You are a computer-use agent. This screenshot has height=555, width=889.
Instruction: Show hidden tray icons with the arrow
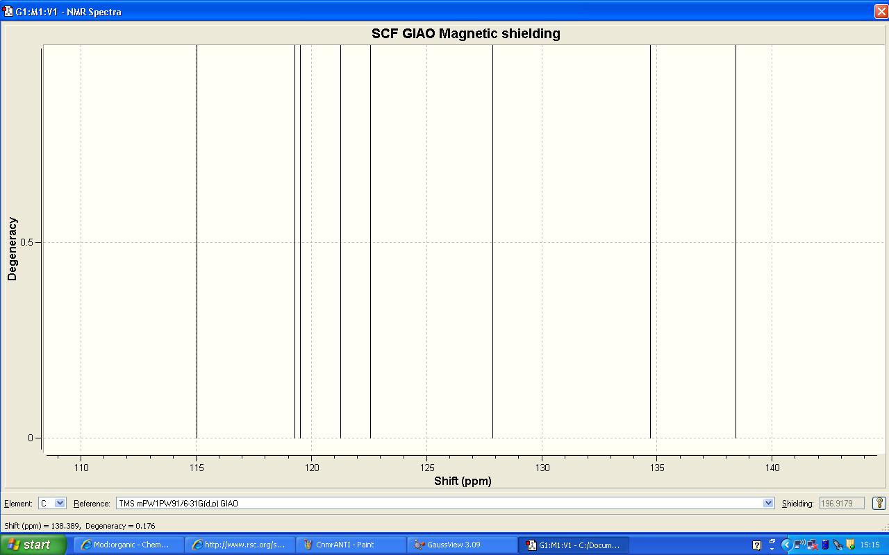point(786,545)
